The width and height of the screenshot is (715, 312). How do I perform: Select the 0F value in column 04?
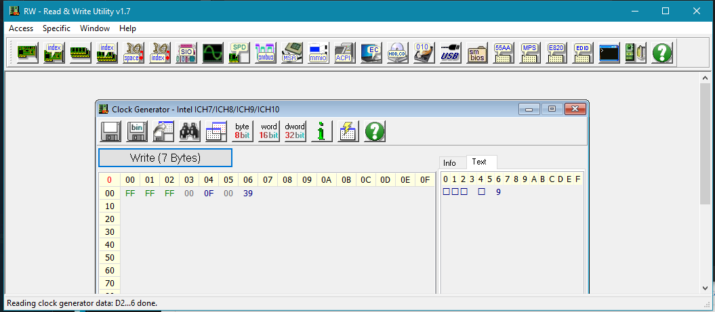(x=209, y=193)
